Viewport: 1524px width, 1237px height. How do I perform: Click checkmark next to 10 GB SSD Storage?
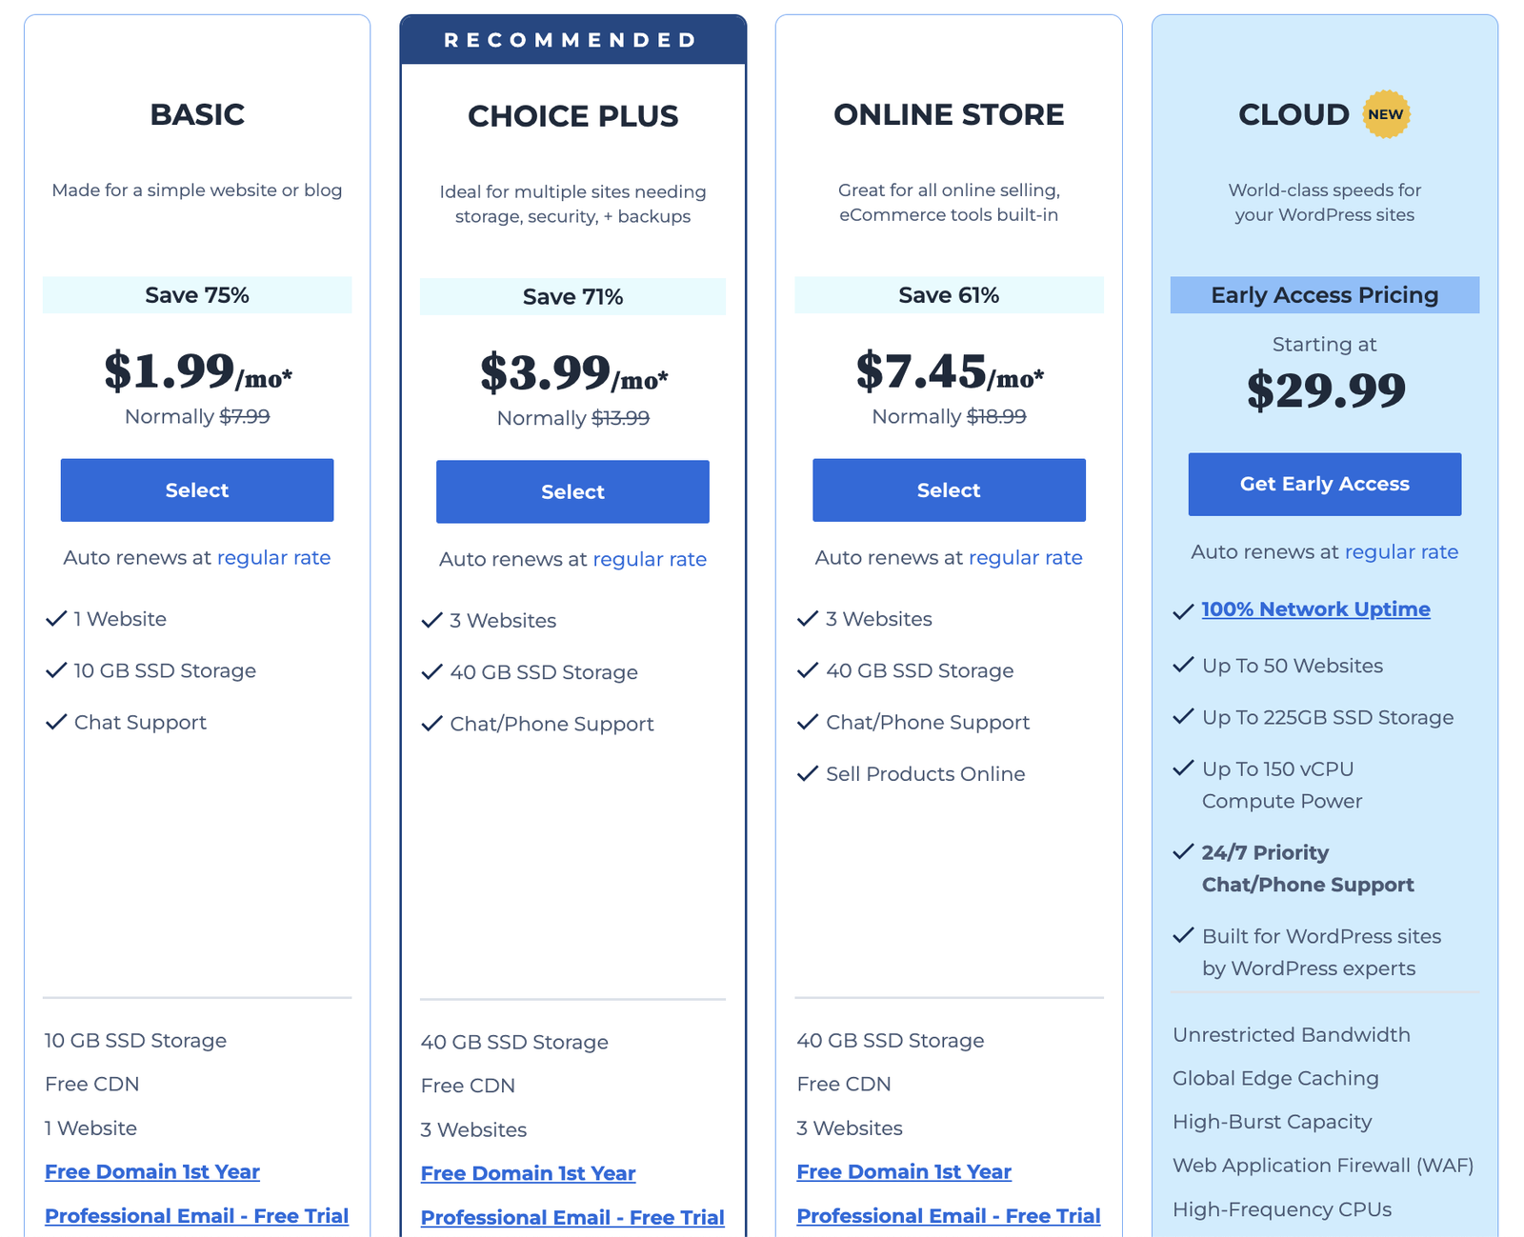coord(56,670)
